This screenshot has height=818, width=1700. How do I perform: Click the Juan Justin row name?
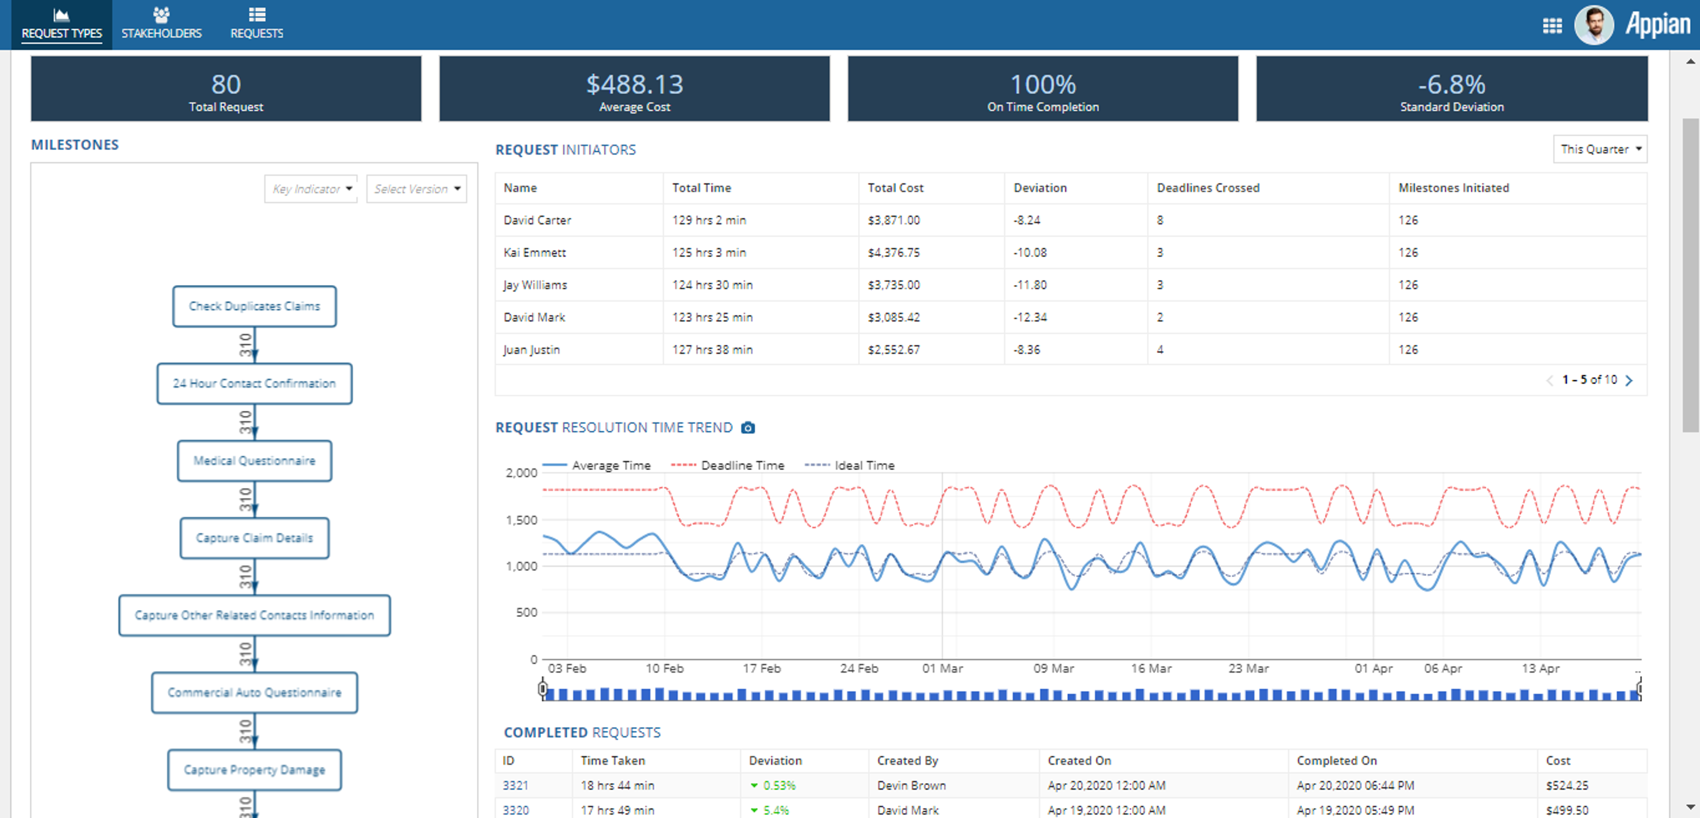pos(531,350)
